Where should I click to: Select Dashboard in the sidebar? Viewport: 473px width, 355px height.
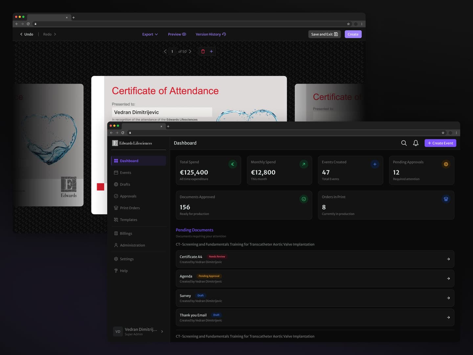pyautogui.click(x=139, y=161)
